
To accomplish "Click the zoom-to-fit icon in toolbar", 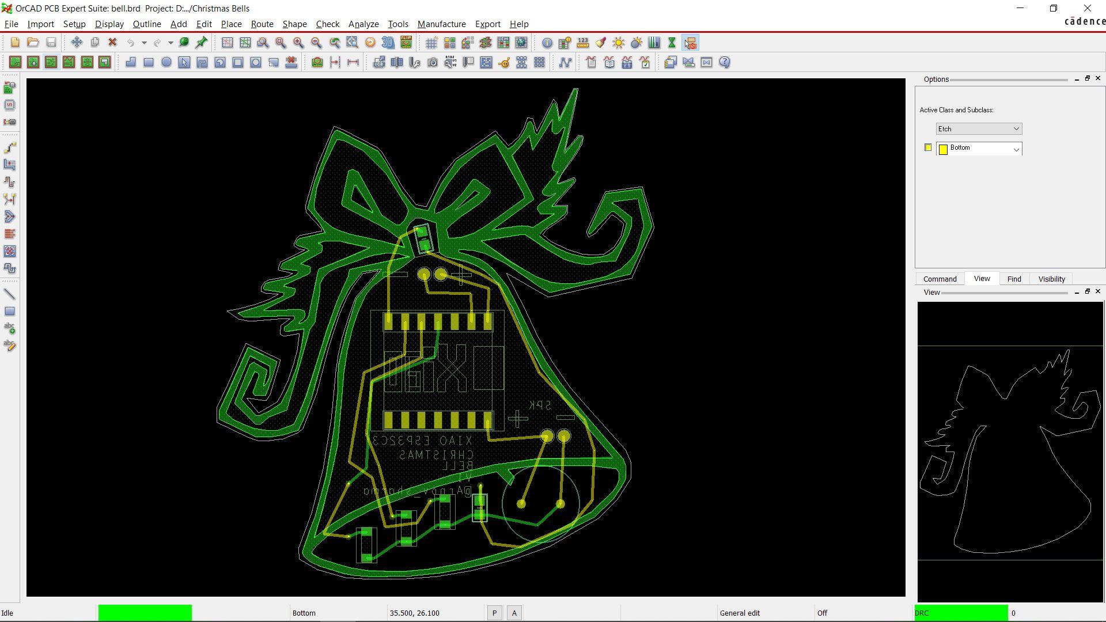I will (x=352, y=42).
